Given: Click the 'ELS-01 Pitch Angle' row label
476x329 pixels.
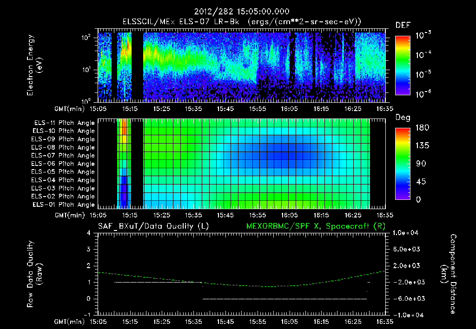Looking at the screenshot, I should coord(64,204).
